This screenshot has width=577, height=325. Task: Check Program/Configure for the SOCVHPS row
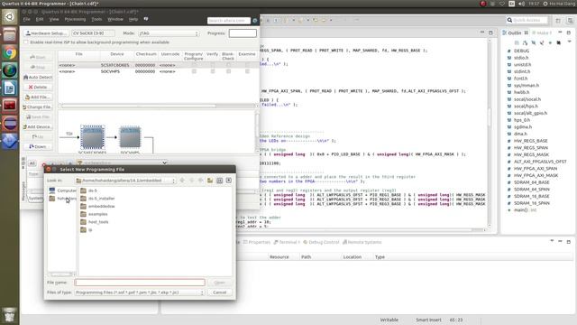pyautogui.click(x=194, y=71)
